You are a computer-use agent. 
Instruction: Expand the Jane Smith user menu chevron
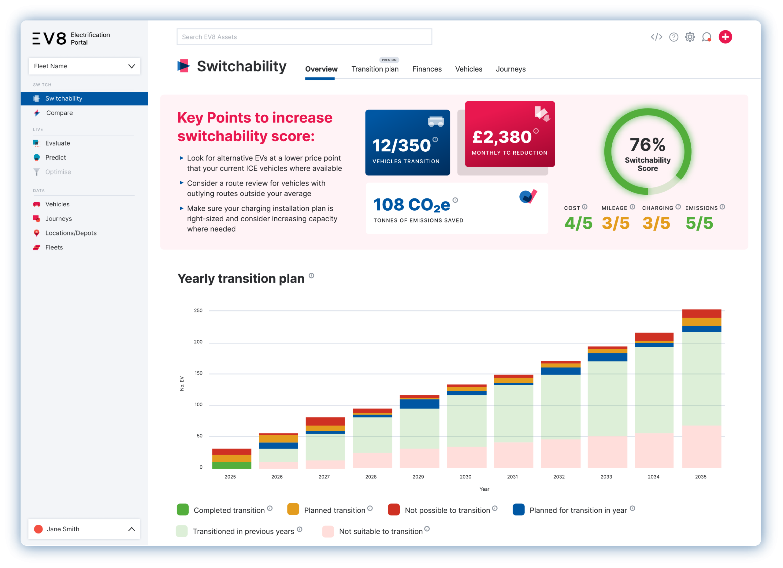click(132, 529)
